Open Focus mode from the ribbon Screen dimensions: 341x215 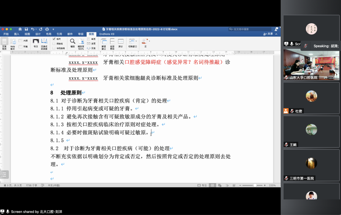click(x=36, y=42)
